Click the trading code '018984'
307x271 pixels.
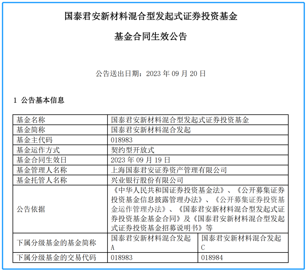point(212,258)
